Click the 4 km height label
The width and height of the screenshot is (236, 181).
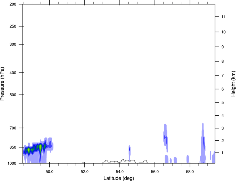tap(223, 116)
